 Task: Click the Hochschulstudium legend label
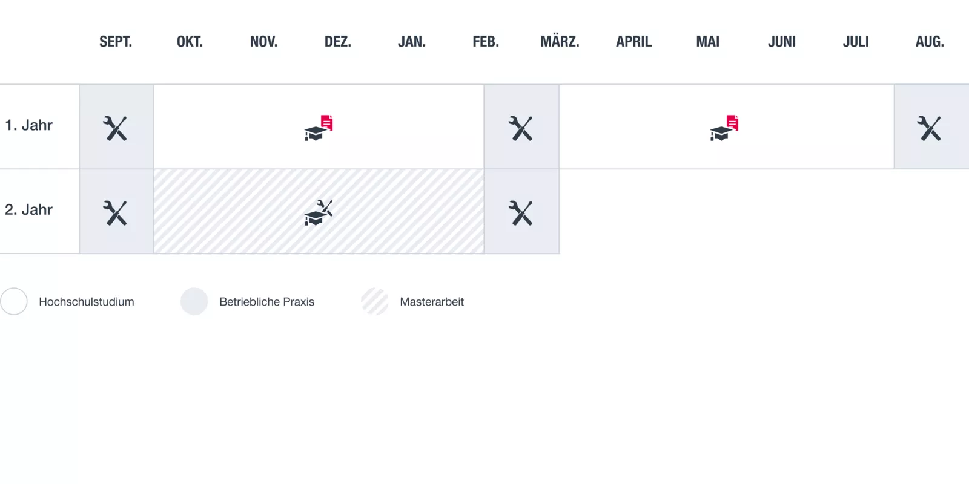[x=87, y=302]
